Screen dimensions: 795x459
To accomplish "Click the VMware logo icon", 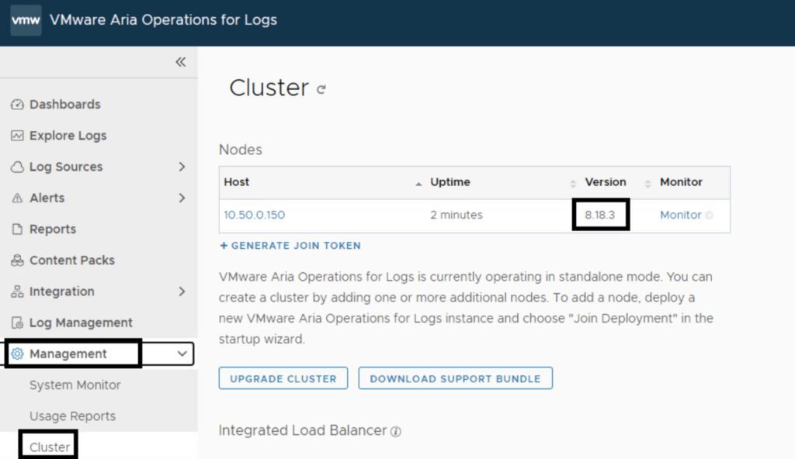I will pyautogui.click(x=26, y=20).
